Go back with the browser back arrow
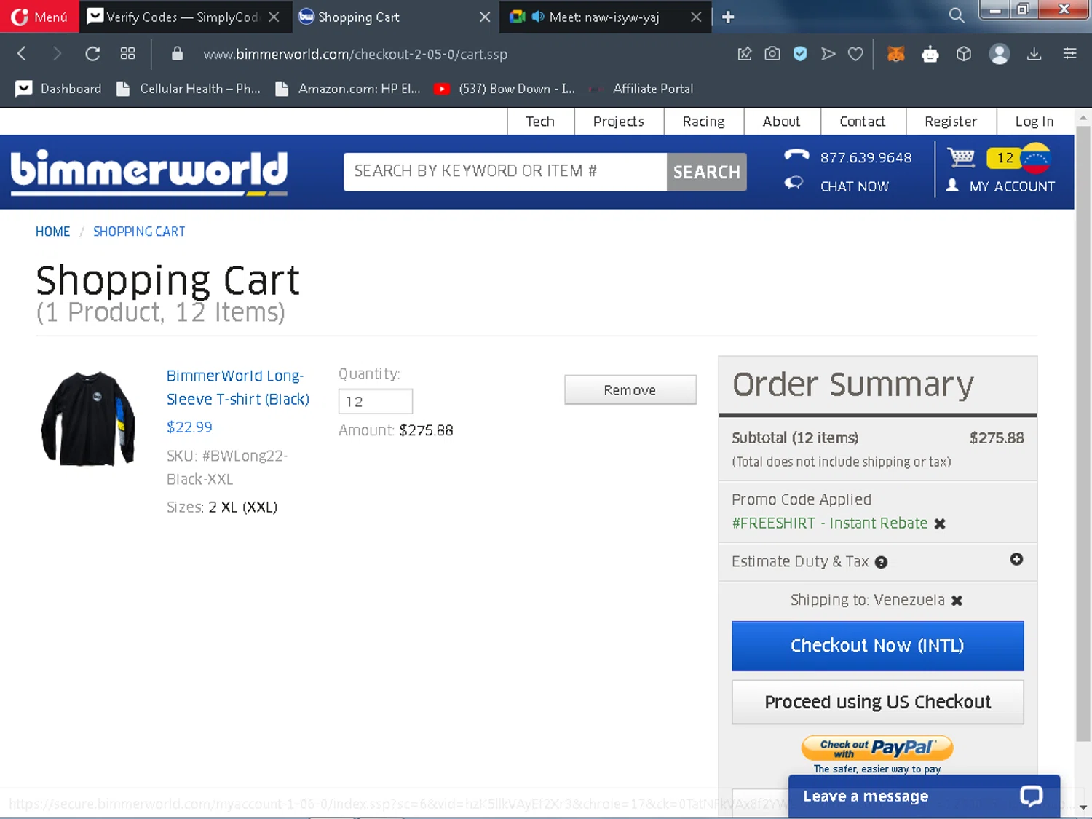Image resolution: width=1092 pixels, height=819 pixels. point(22,53)
